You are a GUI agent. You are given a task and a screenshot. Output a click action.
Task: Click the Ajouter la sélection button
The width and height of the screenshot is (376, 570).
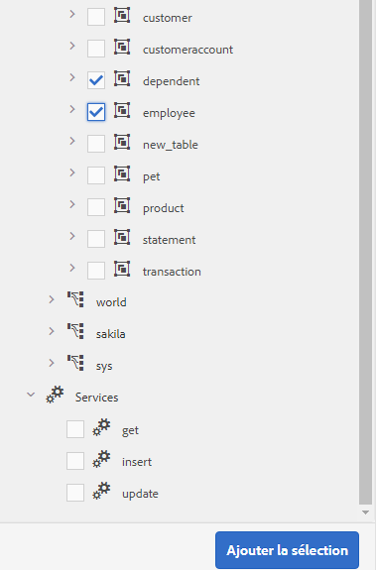pyautogui.click(x=287, y=550)
